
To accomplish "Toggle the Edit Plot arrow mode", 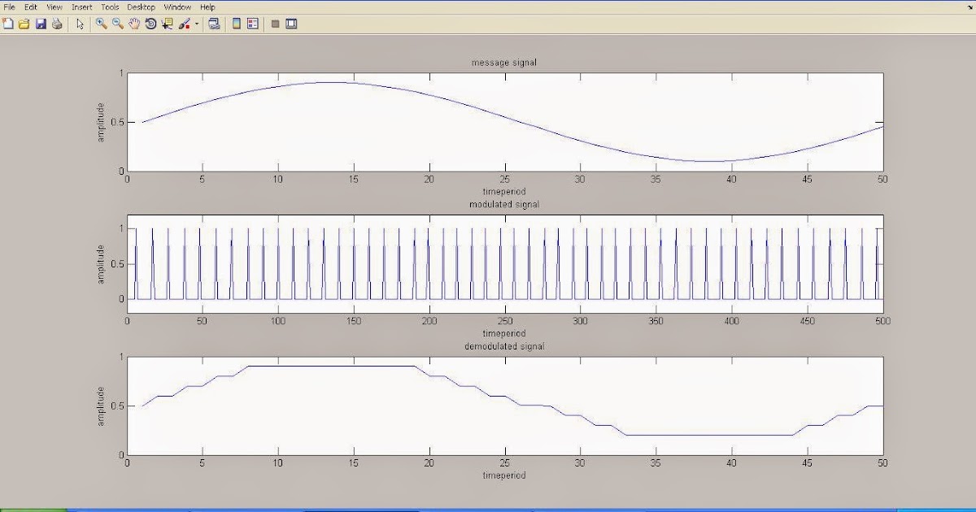I will [x=79, y=24].
